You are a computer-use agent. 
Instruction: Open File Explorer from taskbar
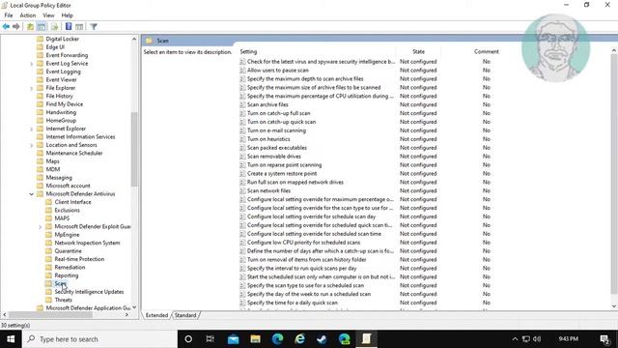(255, 339)
